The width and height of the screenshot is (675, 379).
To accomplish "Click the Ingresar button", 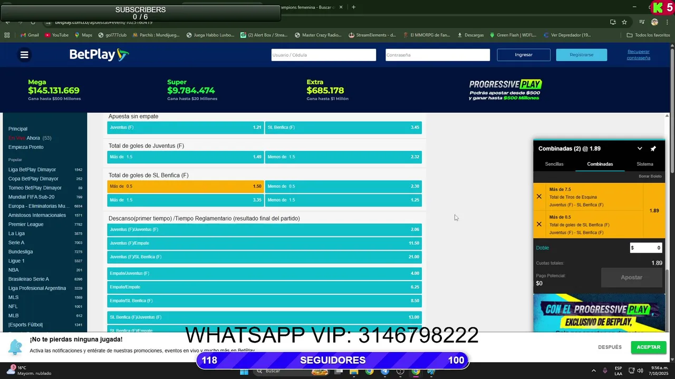I will pos(524,55).
